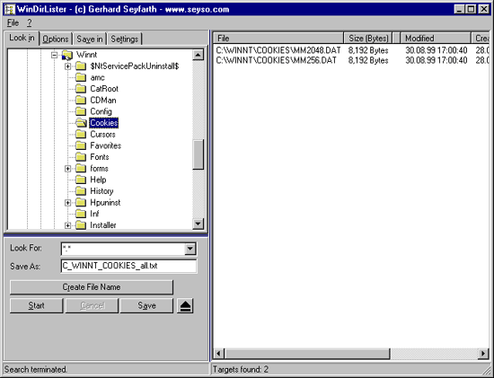Click the Help folder icon

click(81, 180)
